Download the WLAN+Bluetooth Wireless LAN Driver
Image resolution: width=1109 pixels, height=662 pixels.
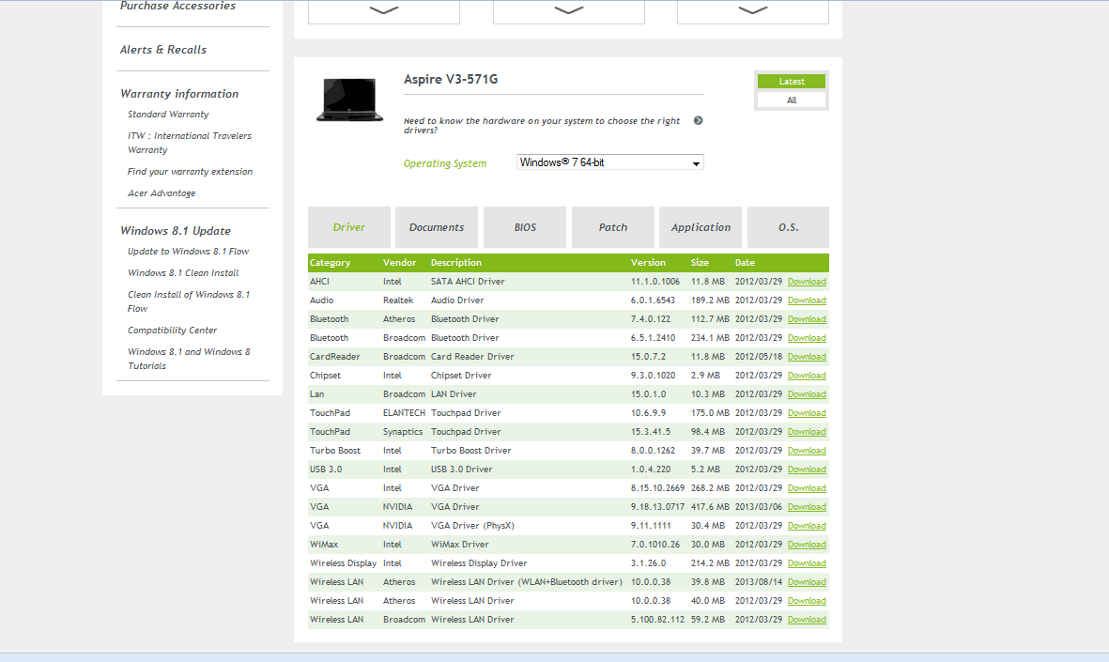807,582
